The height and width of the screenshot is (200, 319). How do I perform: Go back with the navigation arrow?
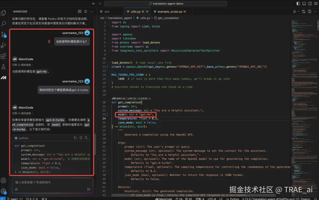[94, 4]
